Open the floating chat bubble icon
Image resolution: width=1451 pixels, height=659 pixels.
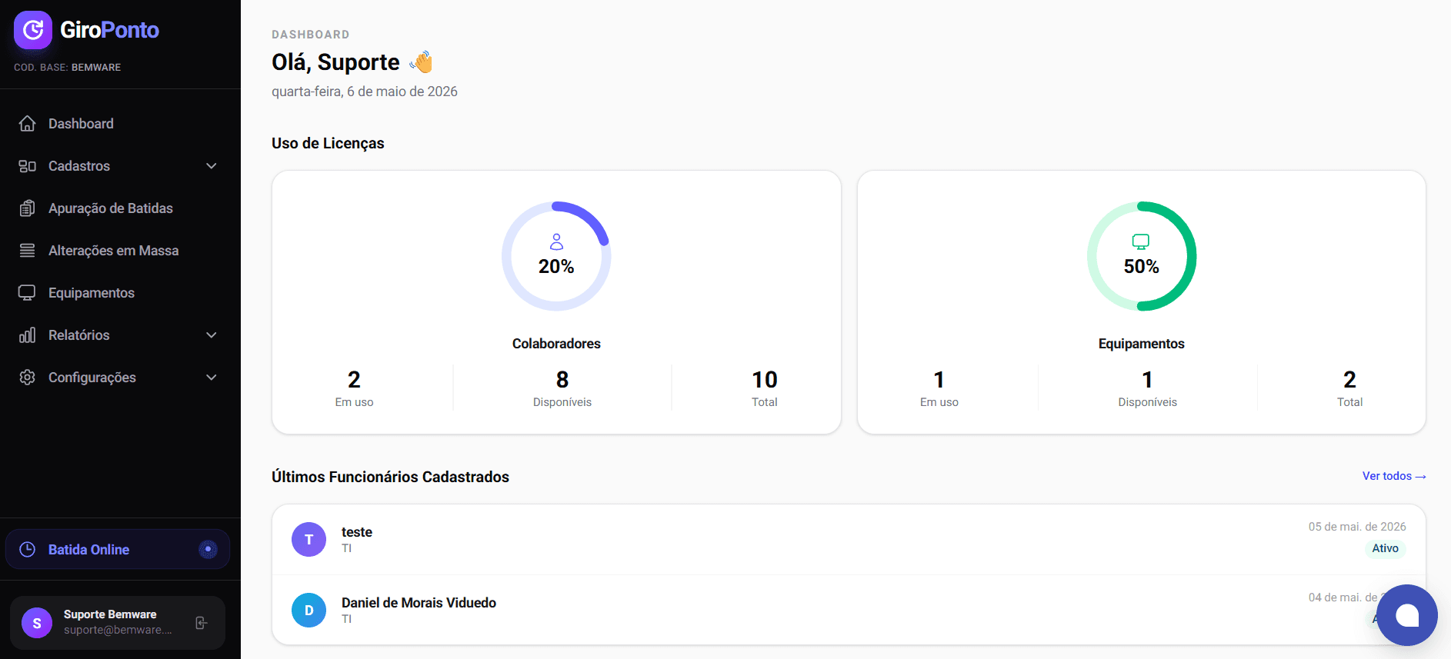1406,615
